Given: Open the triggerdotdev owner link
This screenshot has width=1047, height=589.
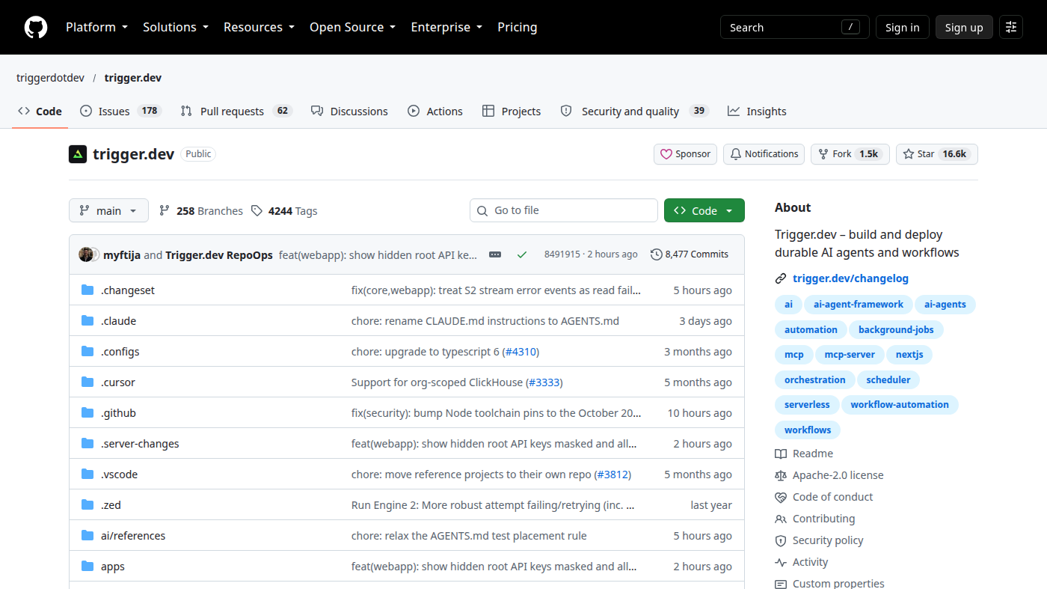Looking at the screenshot, I should [50, 78].
